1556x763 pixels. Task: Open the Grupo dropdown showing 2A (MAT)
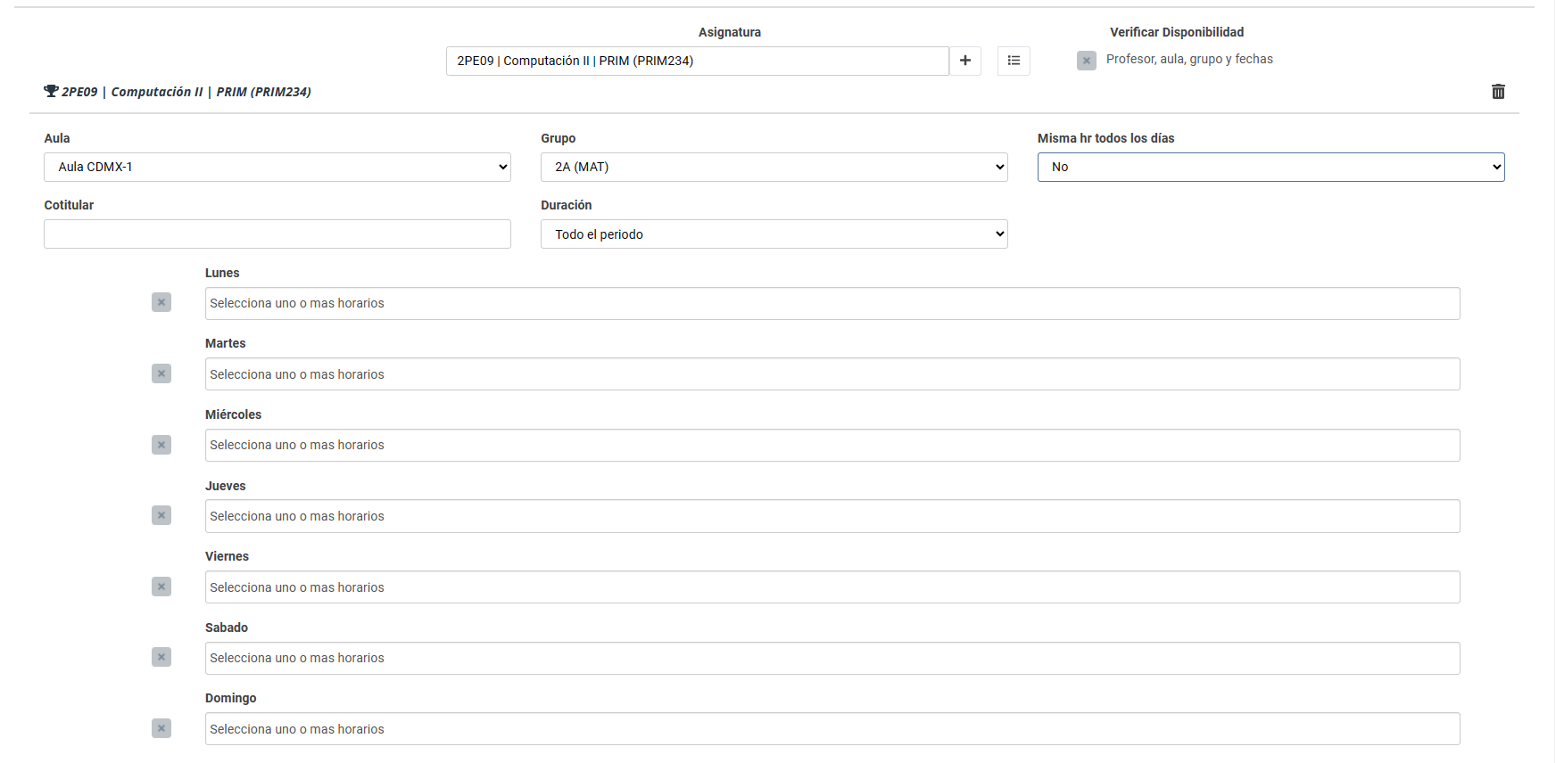tap(774, 167)
